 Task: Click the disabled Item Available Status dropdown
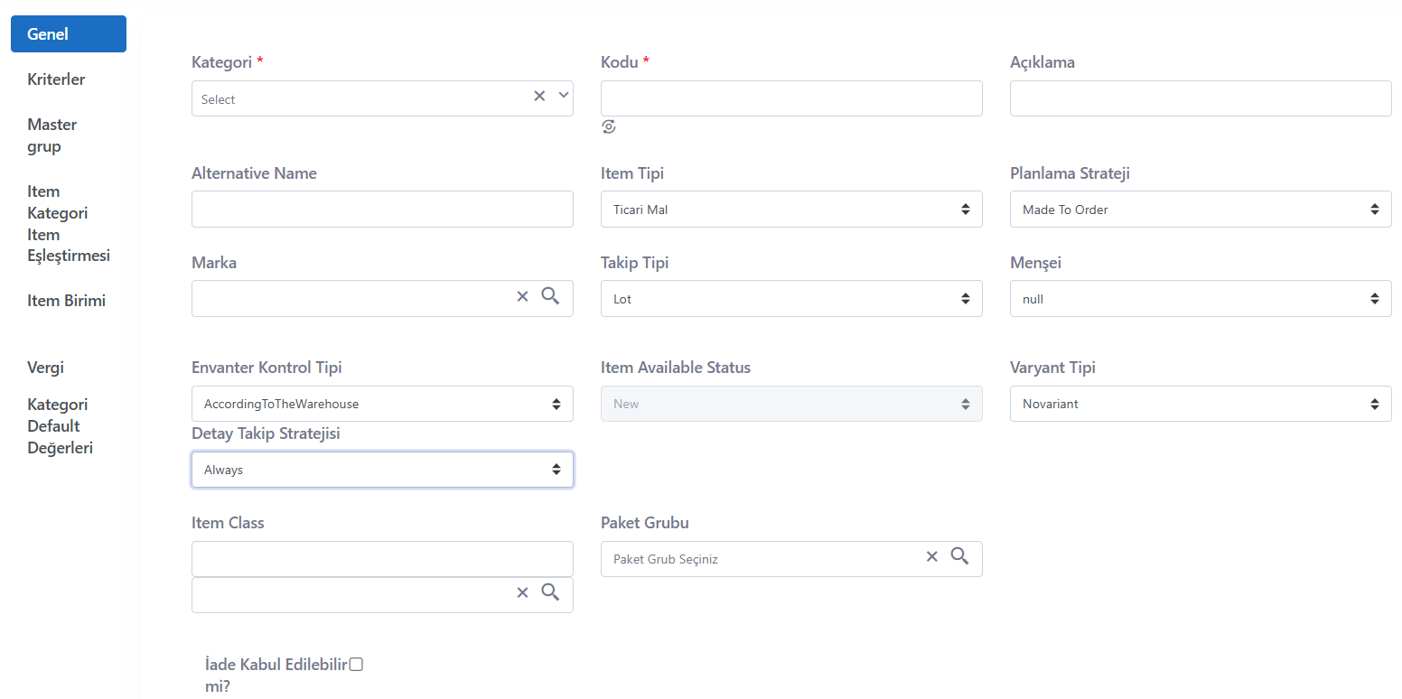(791, 404)
